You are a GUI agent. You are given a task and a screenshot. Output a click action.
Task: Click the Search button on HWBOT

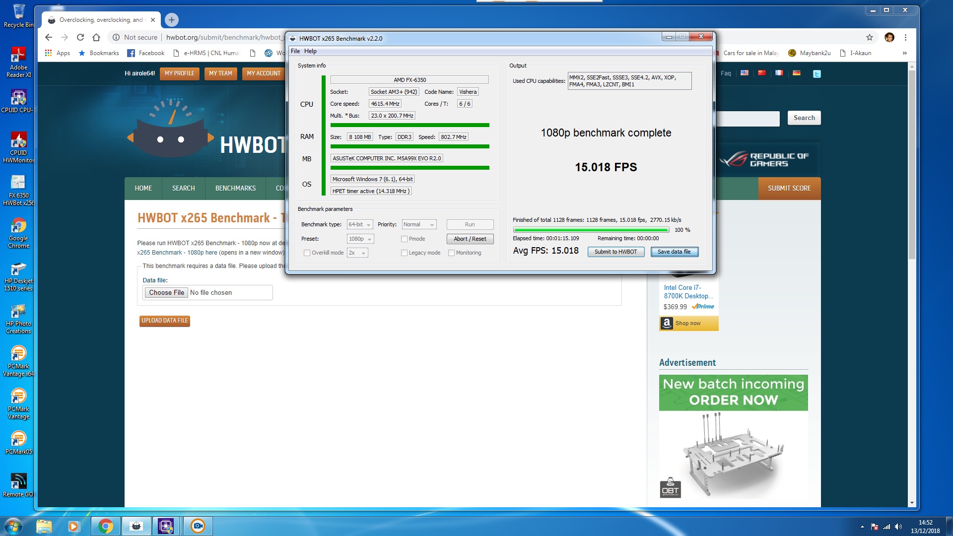[804, 118]
